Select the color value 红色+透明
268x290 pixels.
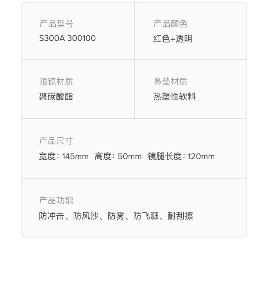pos(173,39)
